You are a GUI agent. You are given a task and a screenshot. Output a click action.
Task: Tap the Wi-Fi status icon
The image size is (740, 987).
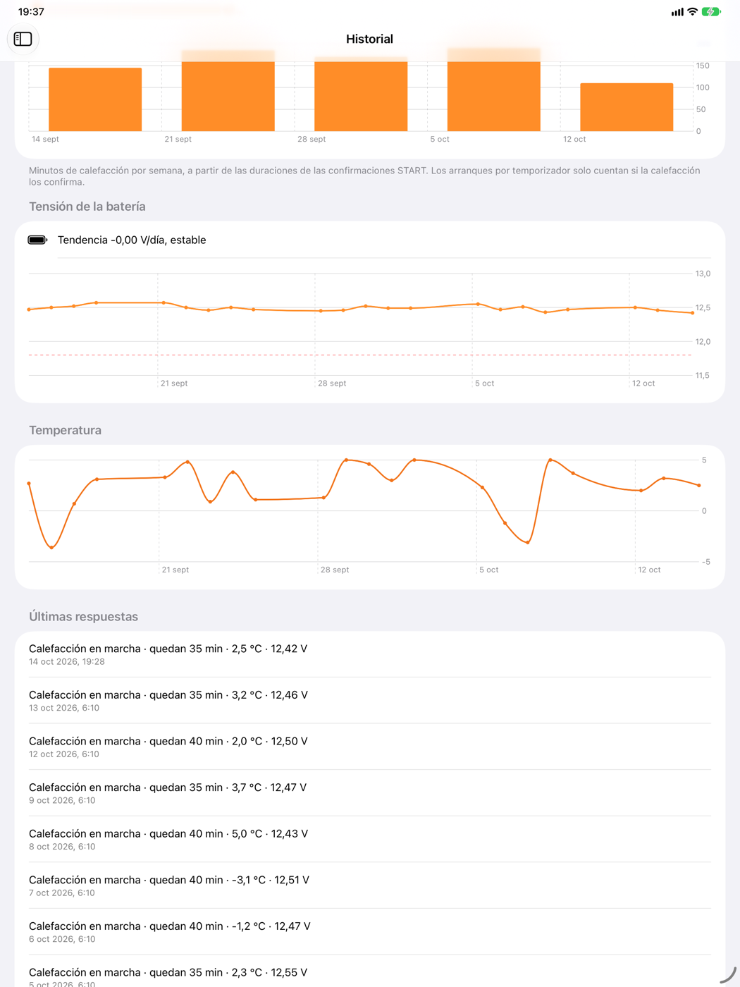click(x=692, y=12)
